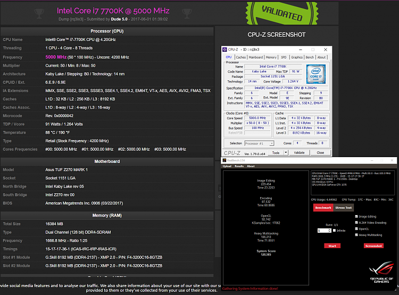399x295 pixels.
Task: Click the Core Speed 5000.0 MHz field
Action: coord(257,118)
